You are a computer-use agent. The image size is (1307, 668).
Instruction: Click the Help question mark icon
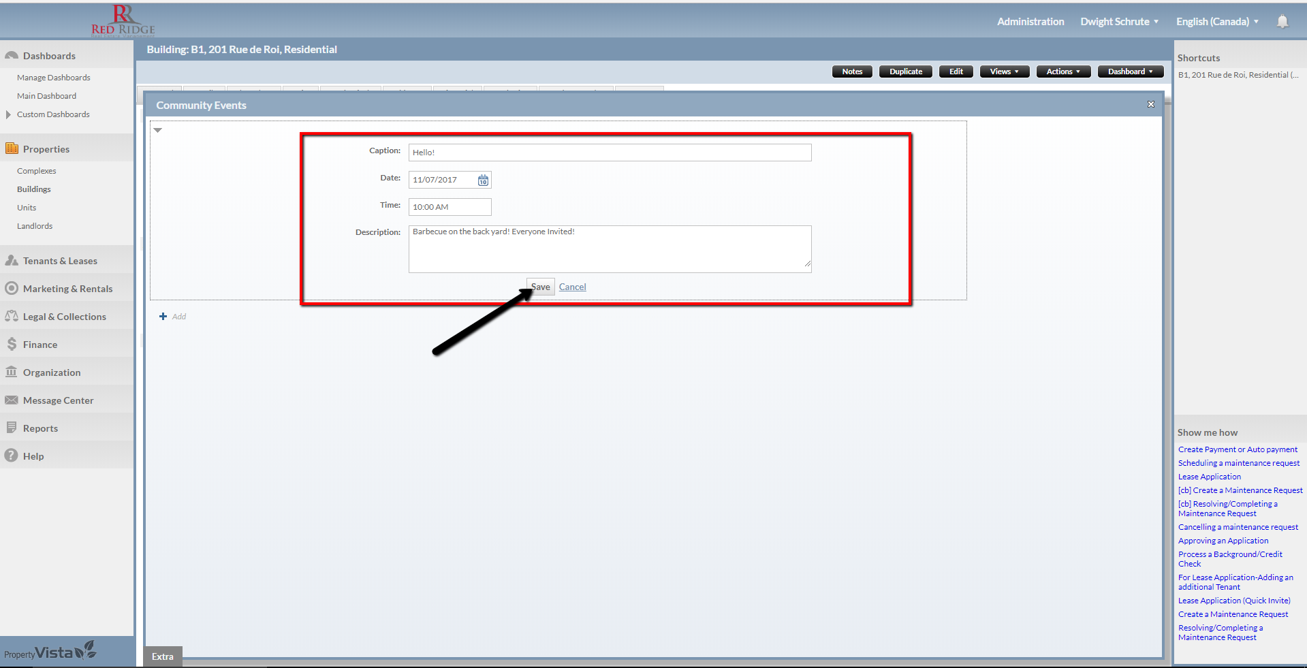pyautogui.click(x=12, y=456)
